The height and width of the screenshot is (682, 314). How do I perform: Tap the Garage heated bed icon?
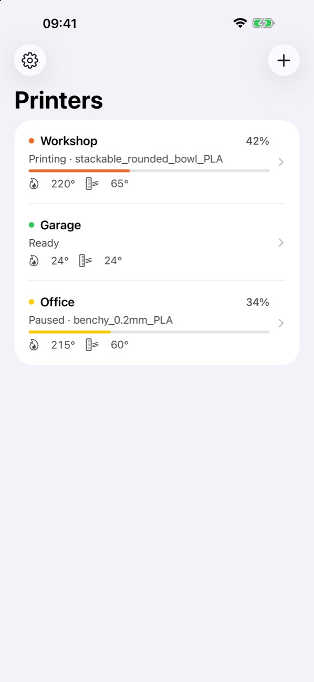click(86, 261)
